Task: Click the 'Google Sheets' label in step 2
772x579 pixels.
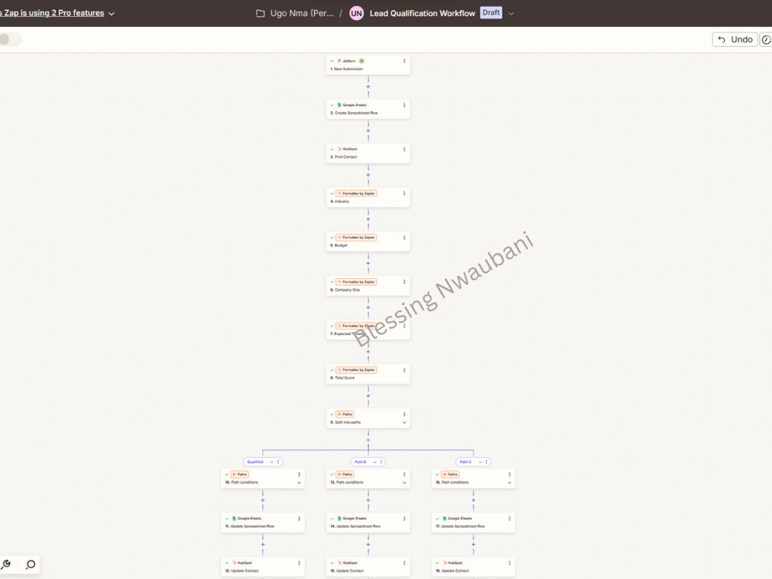Action: coord(354,105)
